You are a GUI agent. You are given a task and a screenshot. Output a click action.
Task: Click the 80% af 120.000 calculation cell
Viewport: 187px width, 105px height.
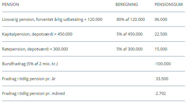131,20
